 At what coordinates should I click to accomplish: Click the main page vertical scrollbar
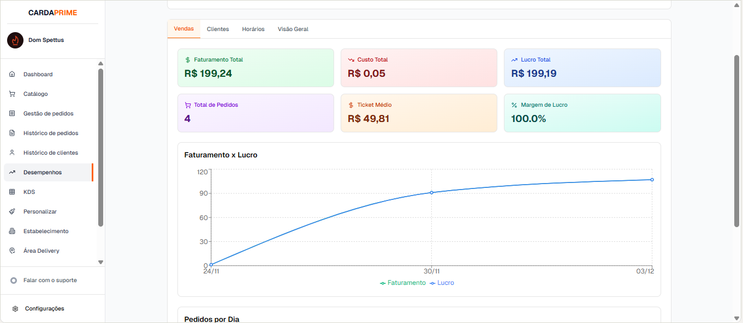(736, 141)
